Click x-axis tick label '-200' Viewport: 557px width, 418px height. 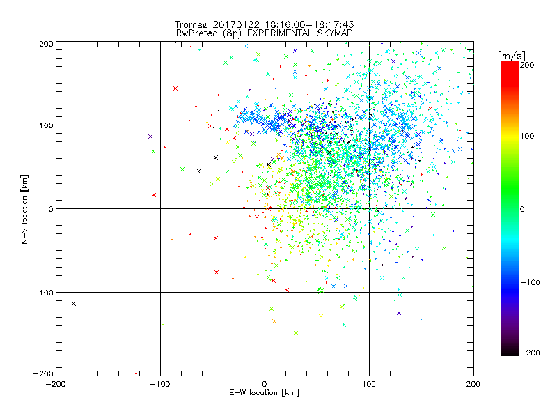[x=56, y=384]
